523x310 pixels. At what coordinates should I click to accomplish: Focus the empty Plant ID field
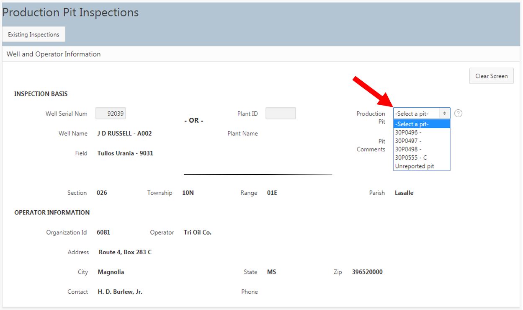280,114
